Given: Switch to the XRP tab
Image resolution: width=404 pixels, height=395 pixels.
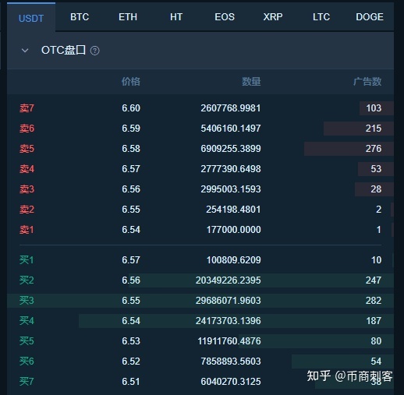Looking at the screenshot, I should (273, 17).
